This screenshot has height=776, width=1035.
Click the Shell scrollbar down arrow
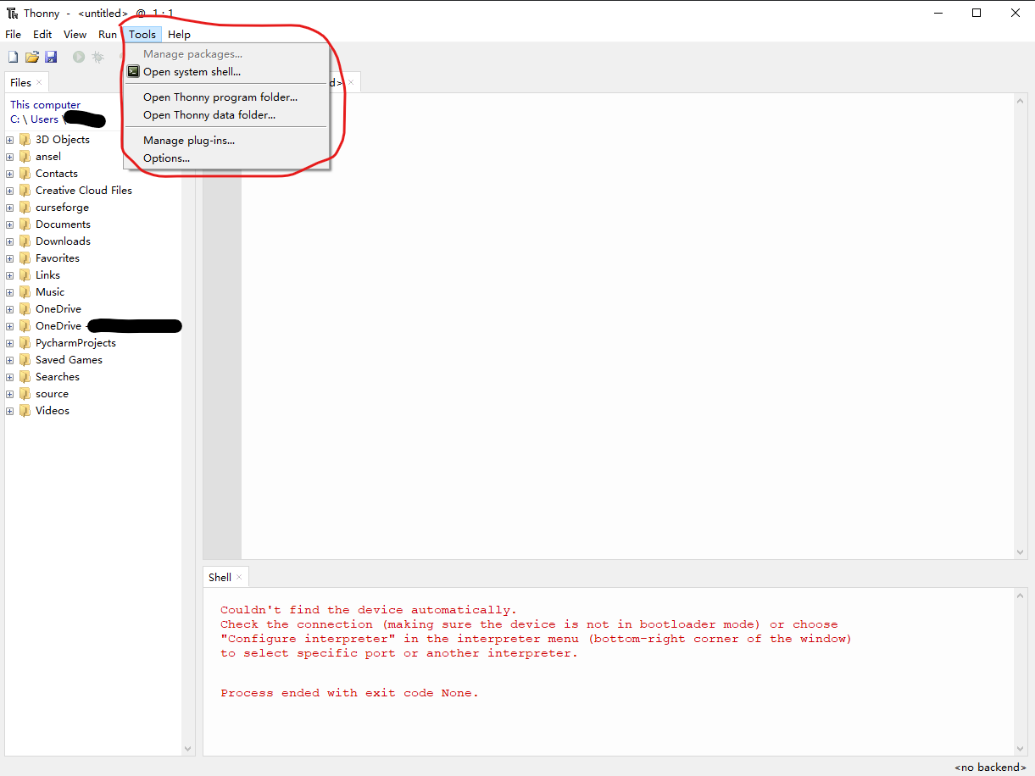click(x=1020, y=749)
